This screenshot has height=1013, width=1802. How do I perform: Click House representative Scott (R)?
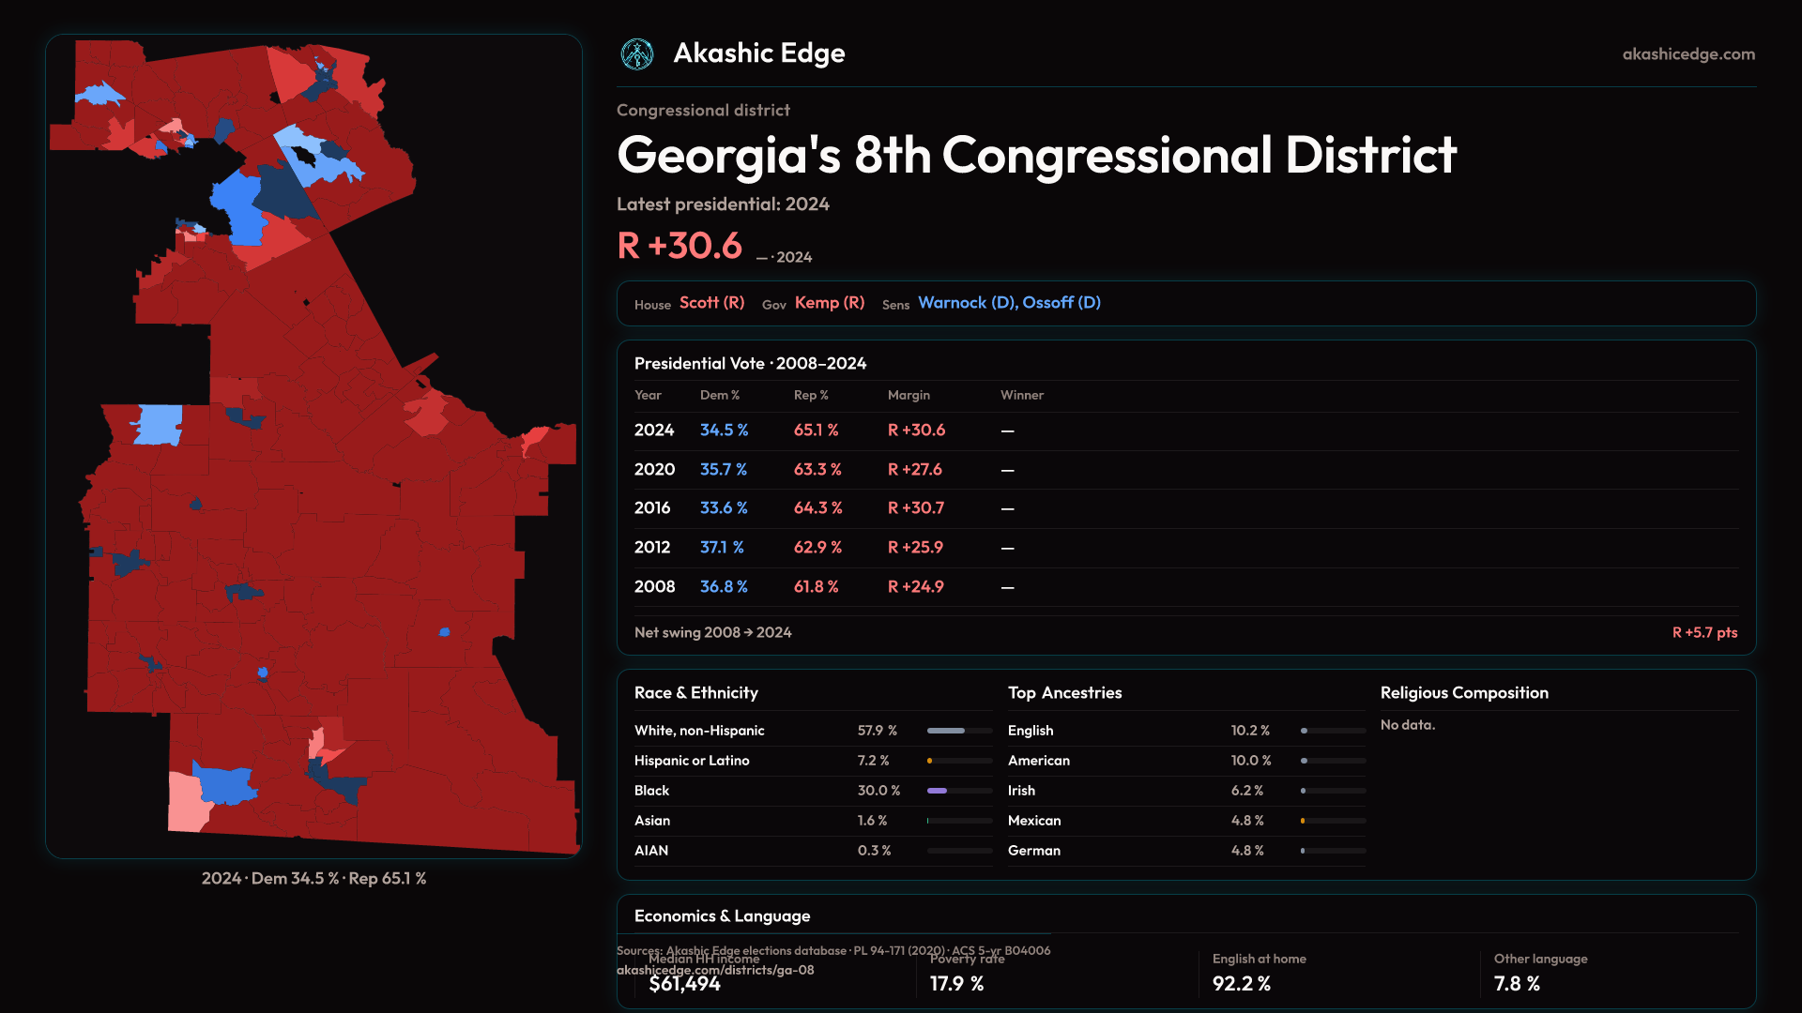point(711,303)
